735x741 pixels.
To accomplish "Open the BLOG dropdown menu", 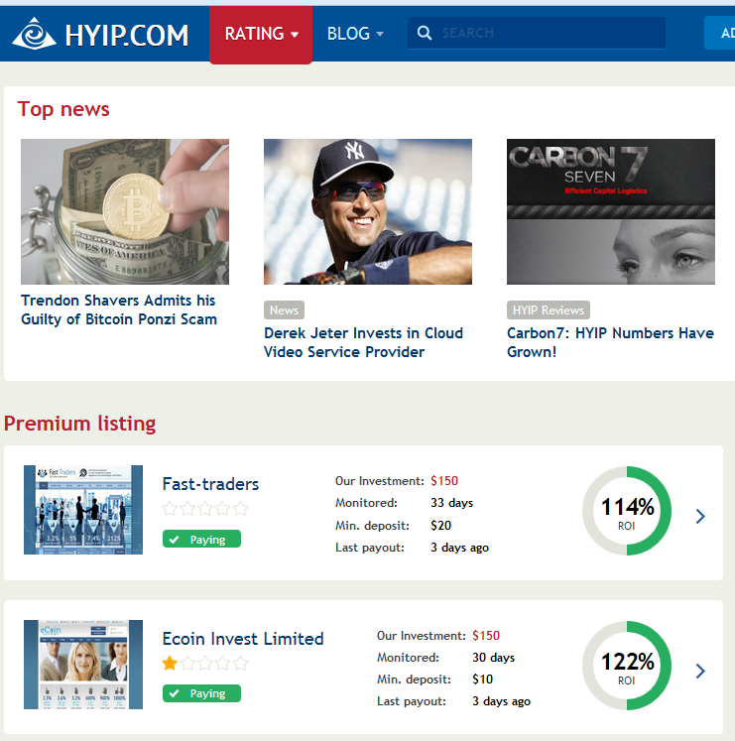I will pos(355,34).
